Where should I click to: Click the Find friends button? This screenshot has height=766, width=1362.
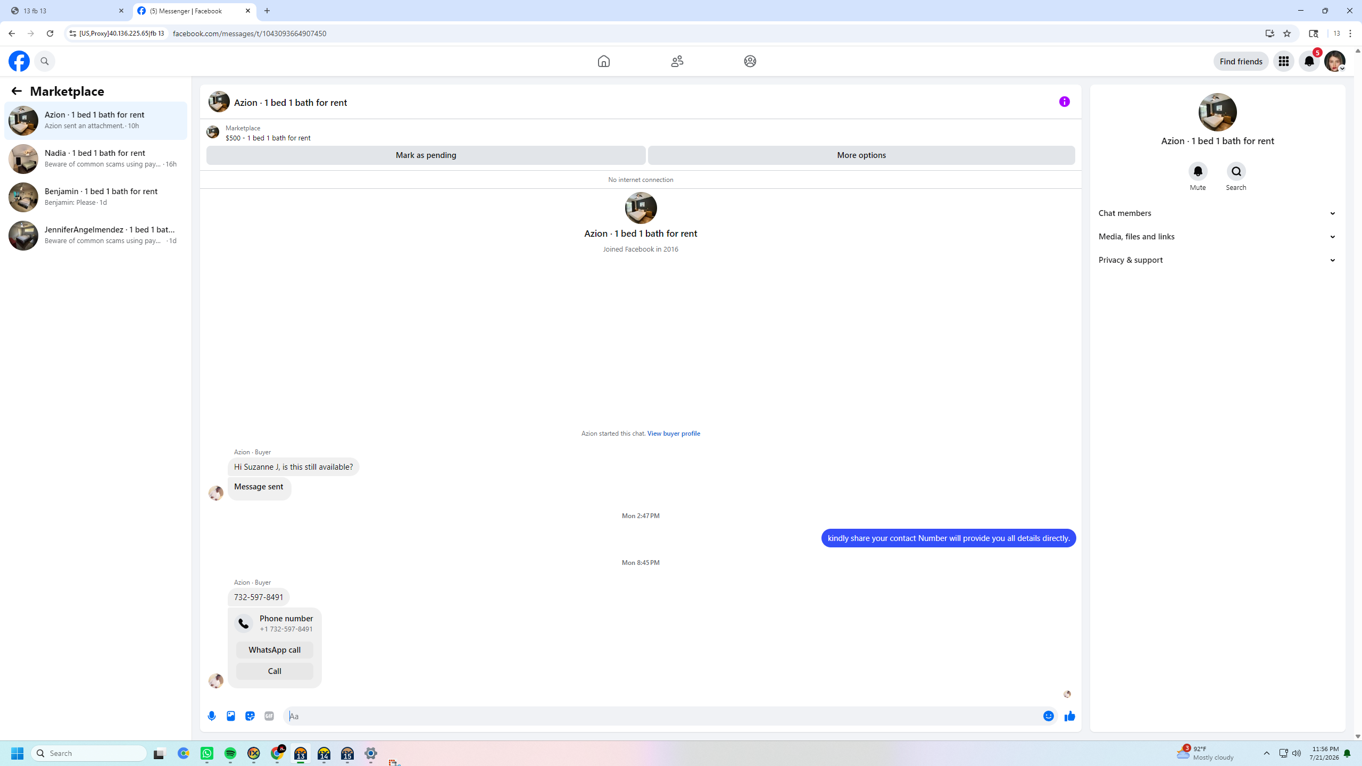[x=1241, y=61]
